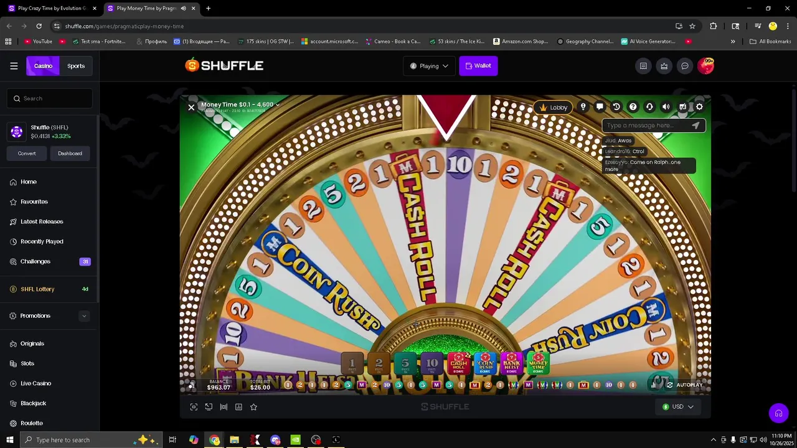
Task: Enter fullscreen mode for game
Action: tap(194, 407)
